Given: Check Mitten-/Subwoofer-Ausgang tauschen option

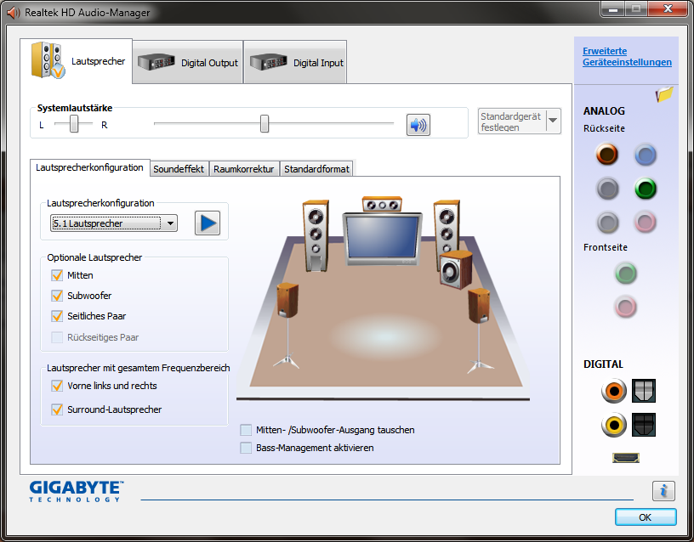Looking at the screenshot, I should click(247, 430).
